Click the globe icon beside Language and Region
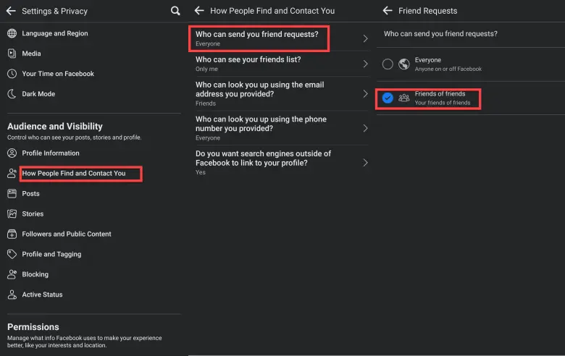Screen dimensions: 565x356 [x=12, y=33]
